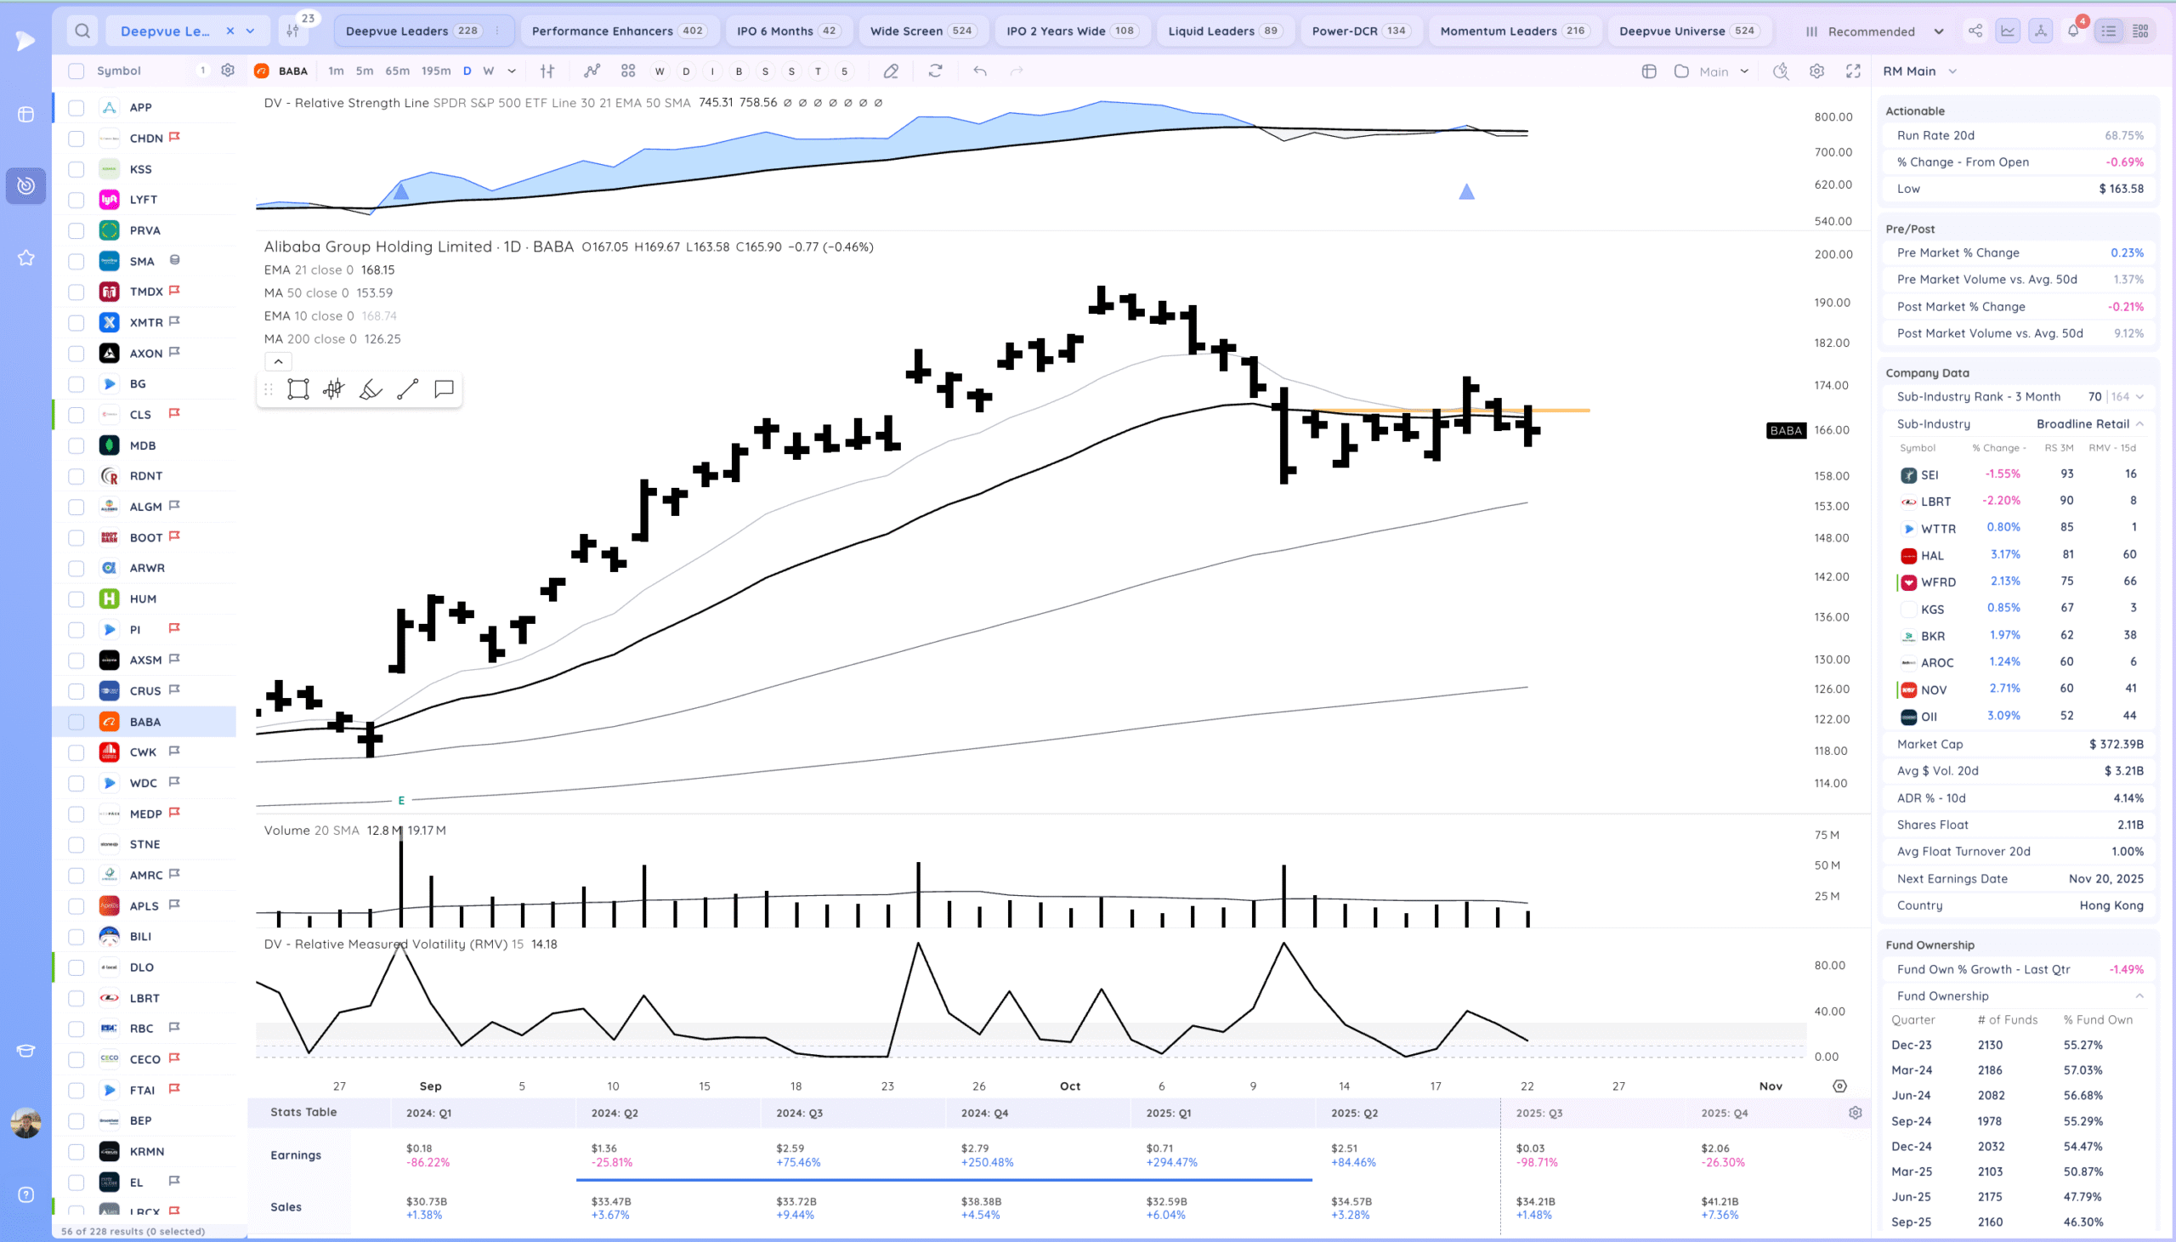
Task: Select the rectangle drawing tool
Action: coord(297,390)
